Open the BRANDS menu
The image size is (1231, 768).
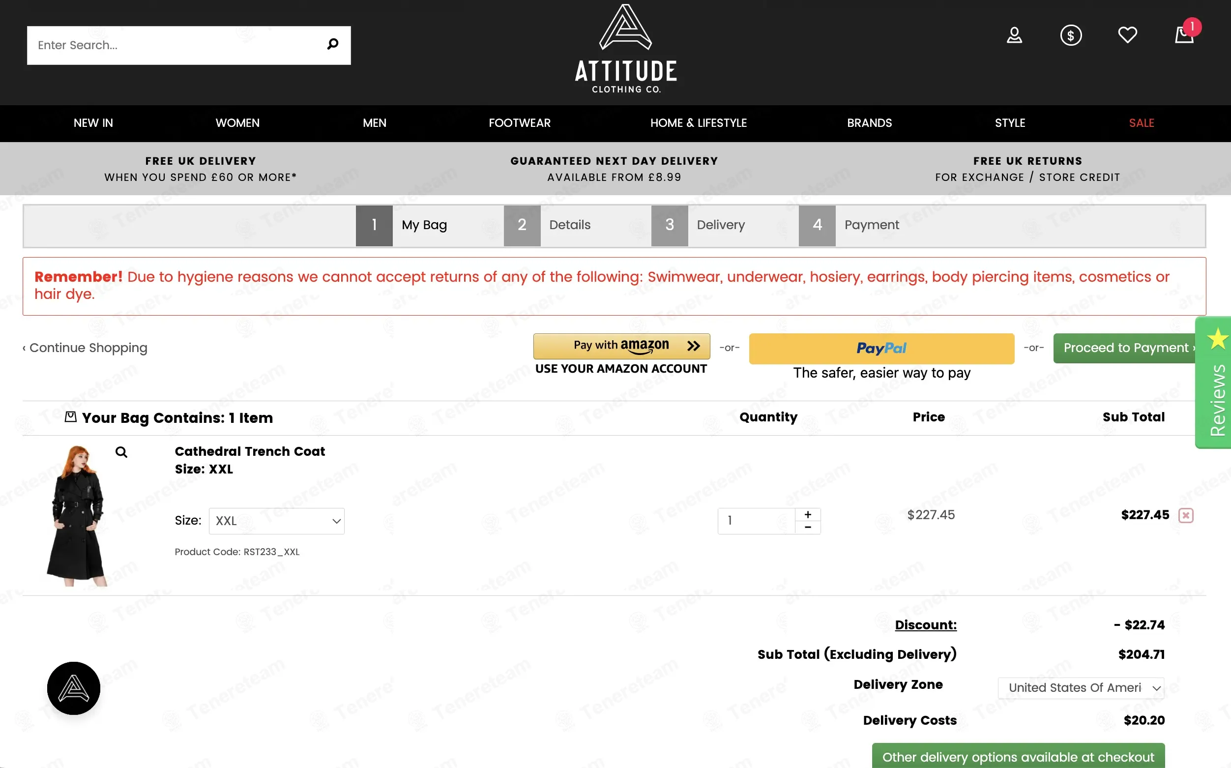pos(870,123)
